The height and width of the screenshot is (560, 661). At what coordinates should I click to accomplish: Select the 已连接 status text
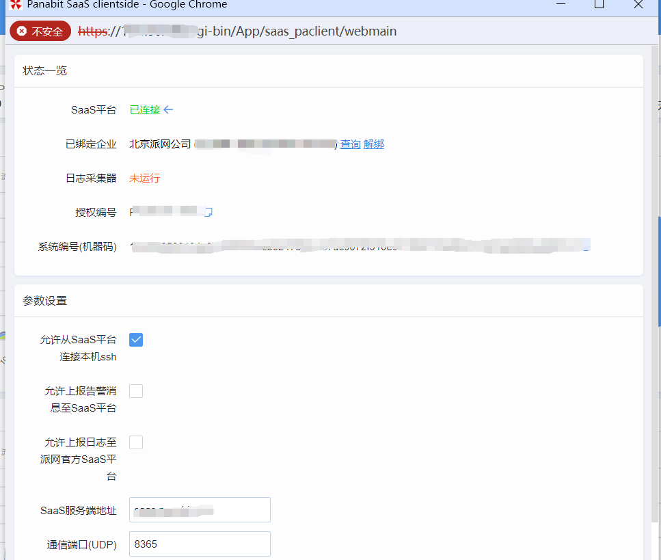point(145,110)
